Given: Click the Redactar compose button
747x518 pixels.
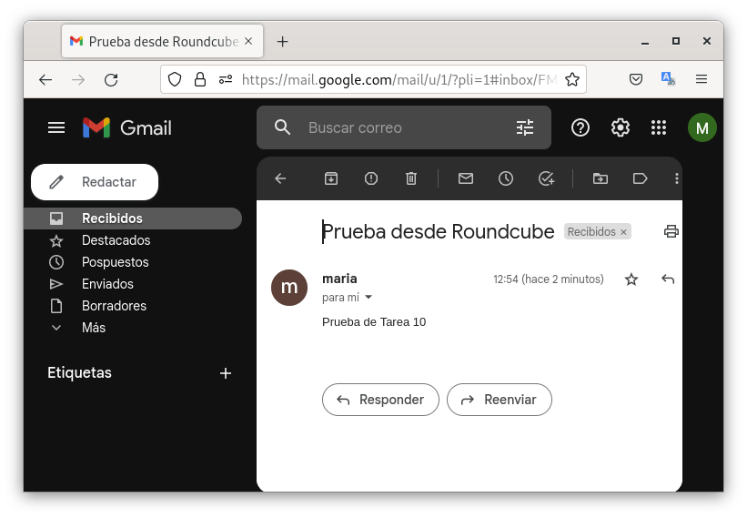Looking at the screenshot, I should pos(95,182).
